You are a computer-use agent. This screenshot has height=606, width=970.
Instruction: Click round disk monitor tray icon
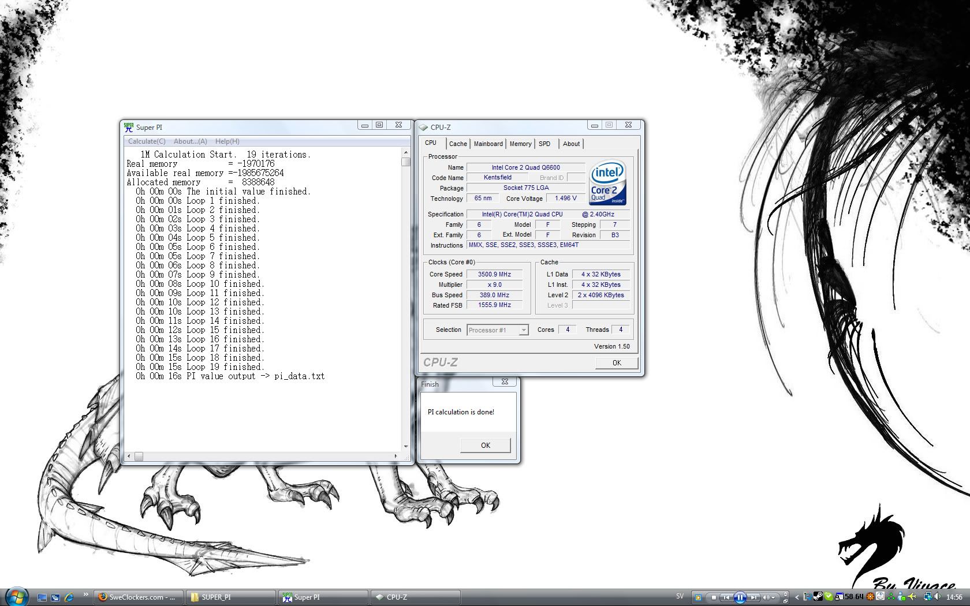pos(881,596)
